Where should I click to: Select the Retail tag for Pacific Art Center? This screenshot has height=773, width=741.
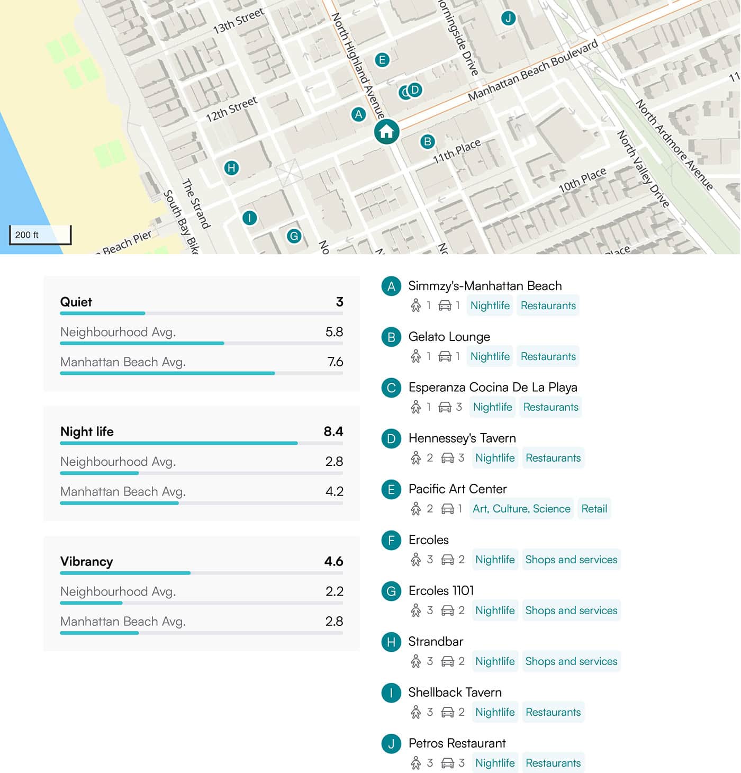click(x=594, y=509)
